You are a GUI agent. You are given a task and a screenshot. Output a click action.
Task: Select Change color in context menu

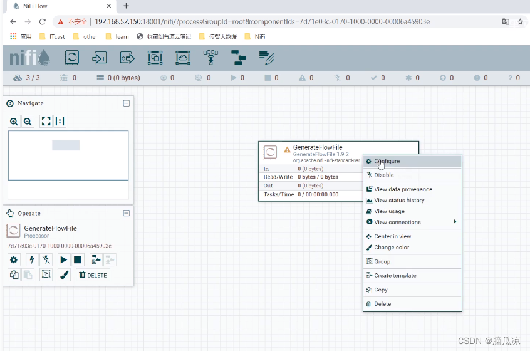click(412, 248)
